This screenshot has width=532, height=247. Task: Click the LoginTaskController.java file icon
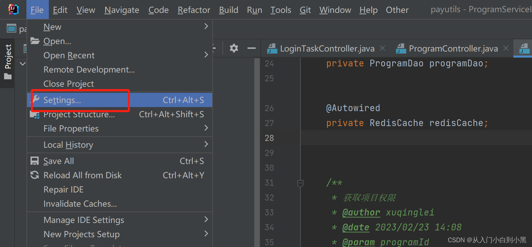pyautogui.click(x=272, y=49)
